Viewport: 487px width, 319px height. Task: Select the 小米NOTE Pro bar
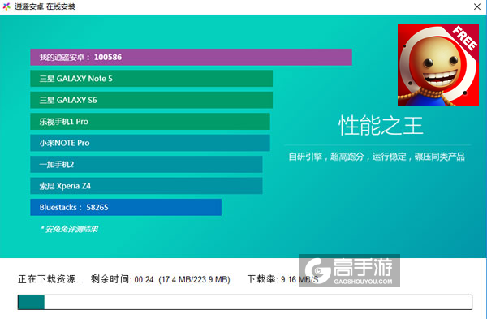click(x=150, y=143)
